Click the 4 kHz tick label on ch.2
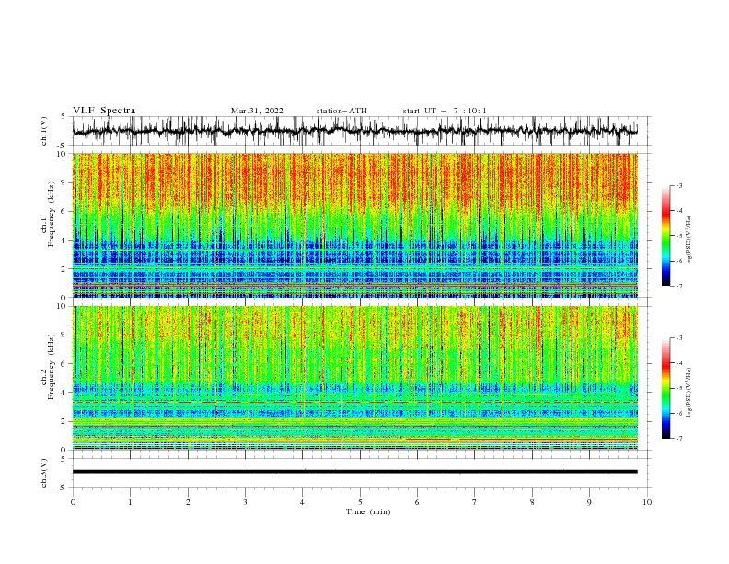 click(x=64, y=393)
